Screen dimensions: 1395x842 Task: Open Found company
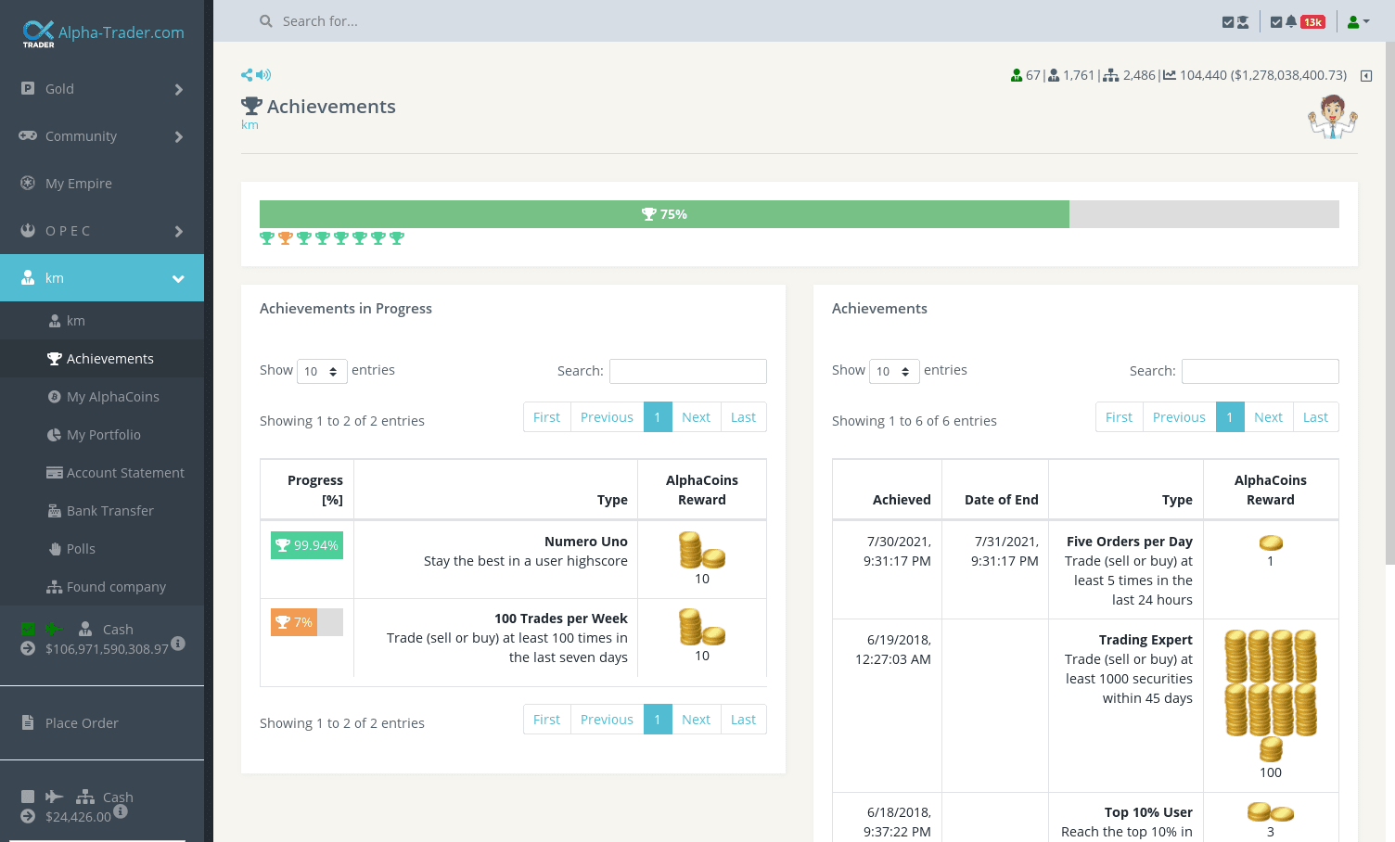102,587
